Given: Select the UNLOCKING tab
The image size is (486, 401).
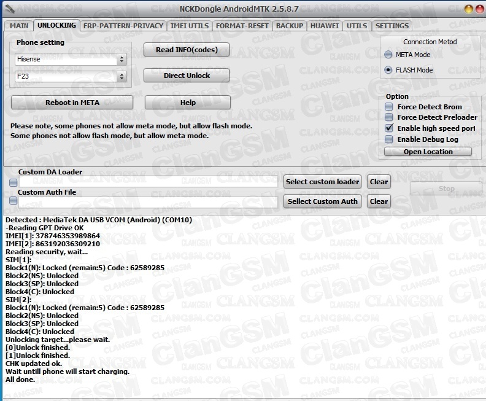Looking at the screenshot, I should pos(56,25).
